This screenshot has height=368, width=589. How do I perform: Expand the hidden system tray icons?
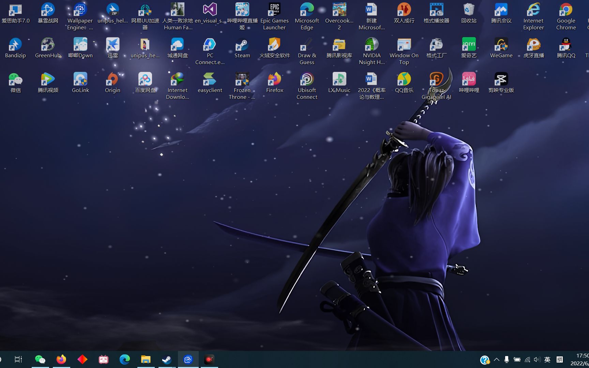tap(497, 359)
